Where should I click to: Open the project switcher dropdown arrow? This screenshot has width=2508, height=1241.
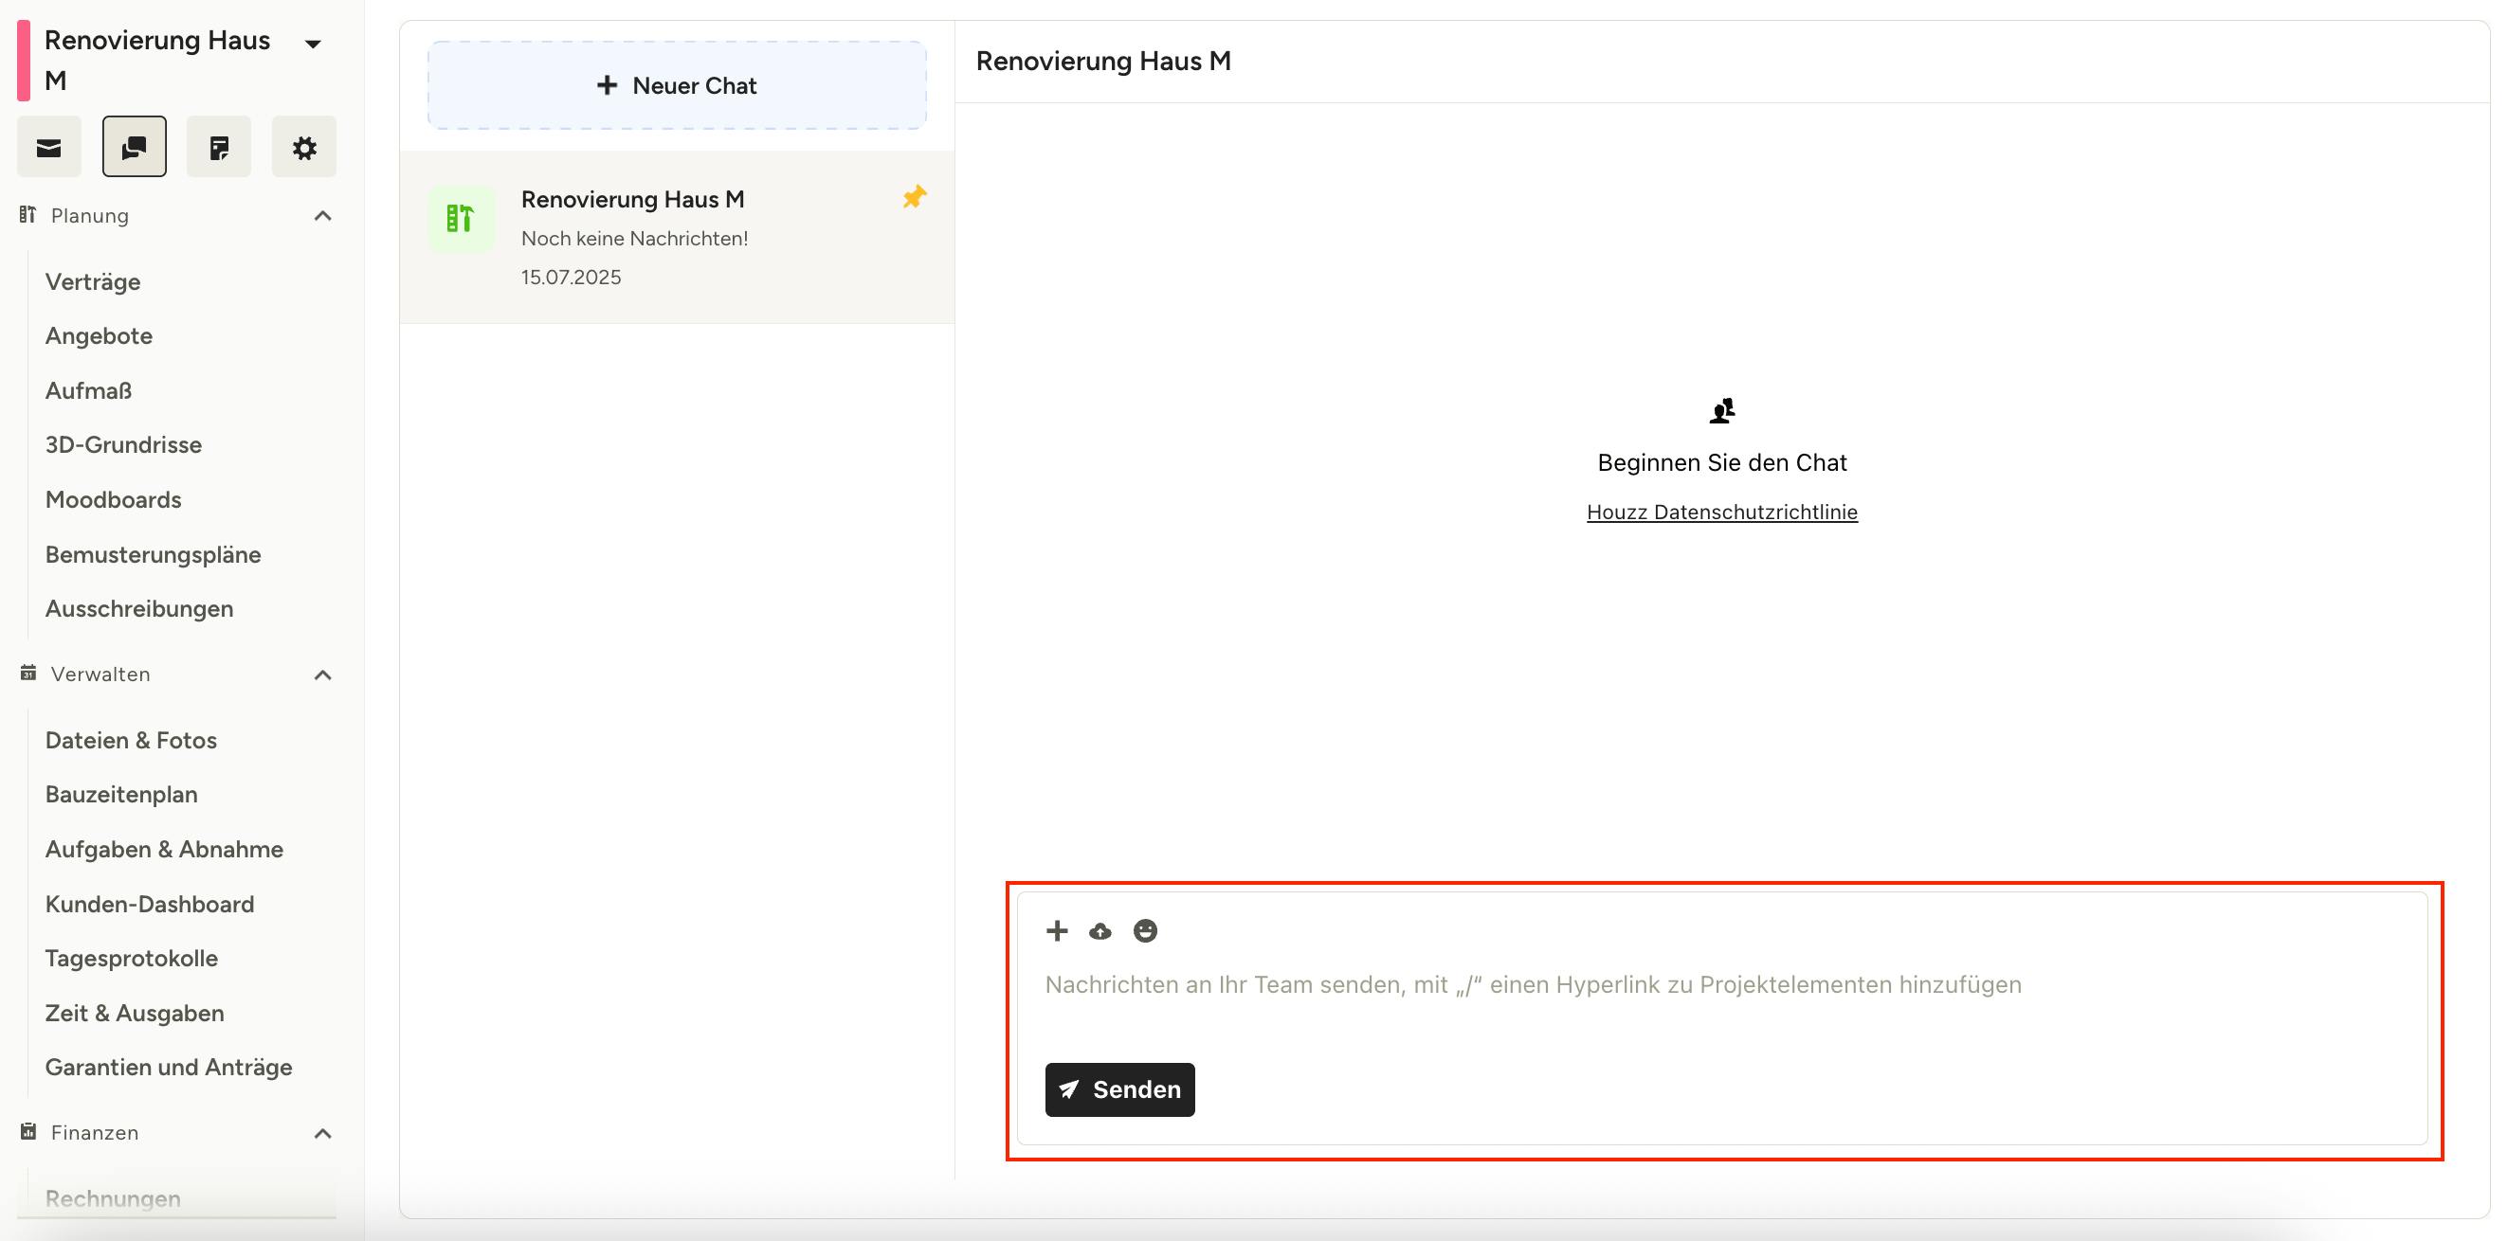click(x=314, y=43)
